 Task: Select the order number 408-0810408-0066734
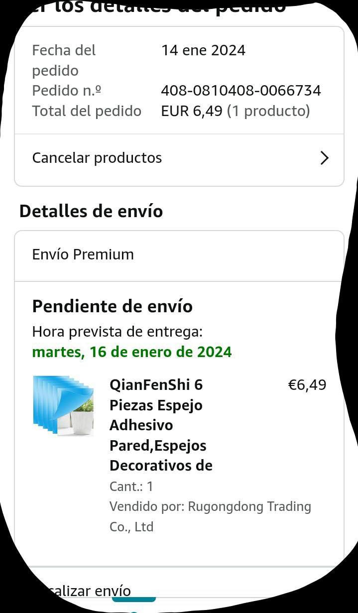point(241,91)
